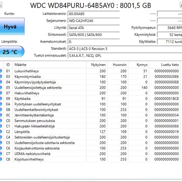
Task: Click the Laitteistoversio field 80.00A80
Action: tap(94, 14)
